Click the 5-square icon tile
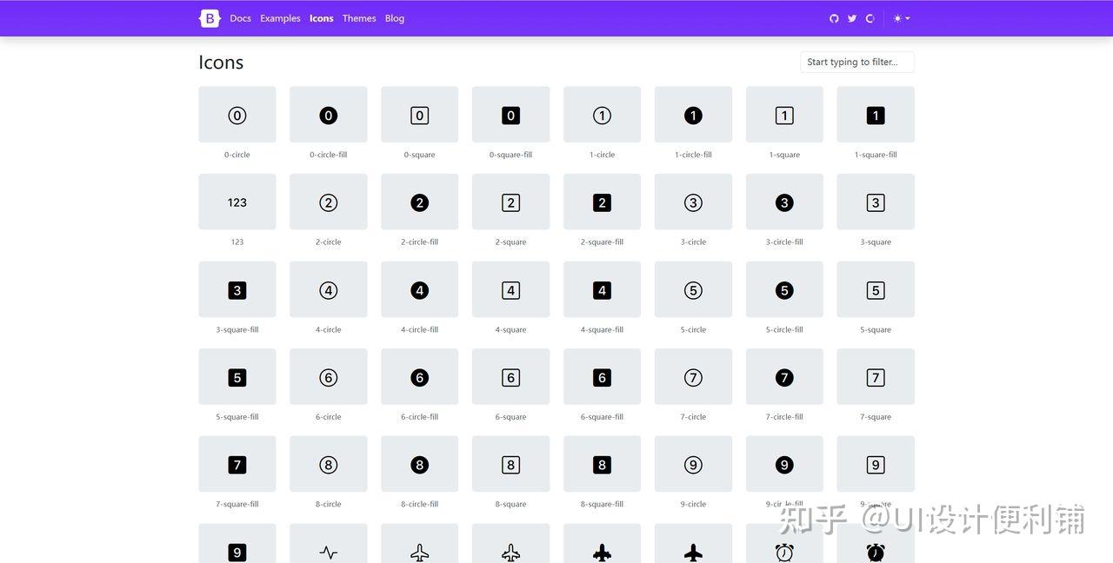This screenshot has height=563, width=1113. (x=876, y=289)
